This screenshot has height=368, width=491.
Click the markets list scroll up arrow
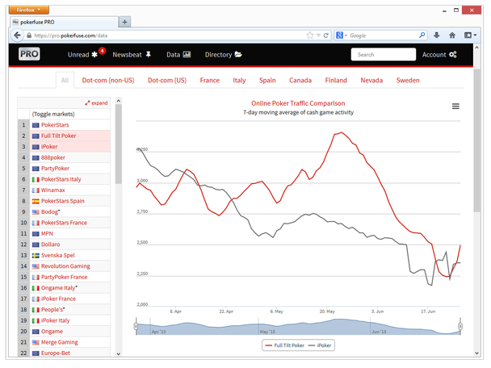pyautogui.click(x=119, y=101)
